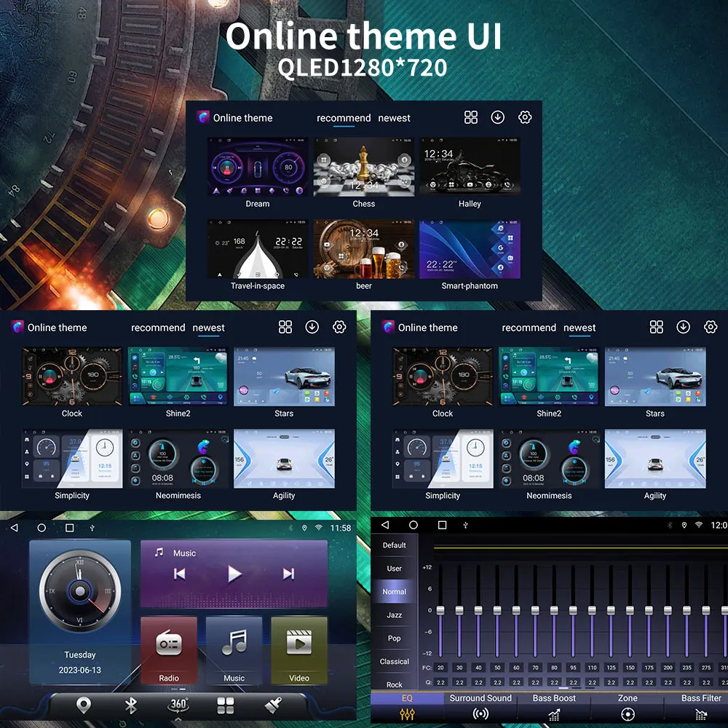Screen dimensions: 728x728
Task: Pick Simplicity theme in left newest panel
Action: [x=72, y=459]
